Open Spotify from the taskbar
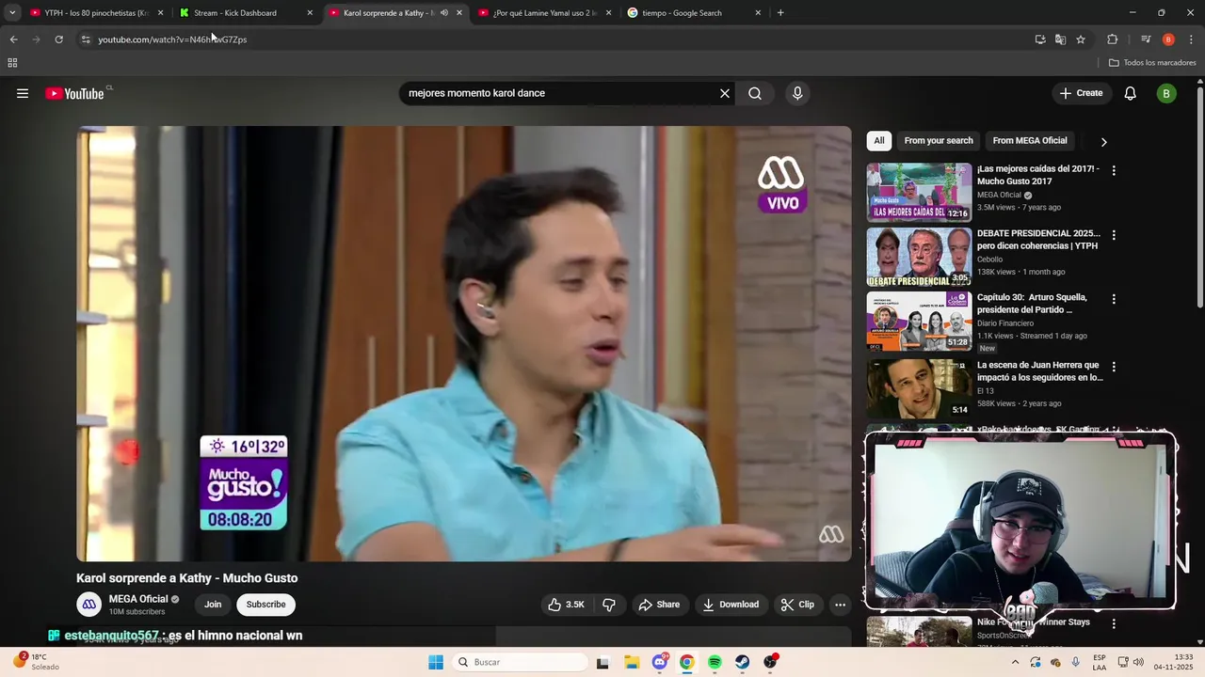This screenshot has height=677, width=1205. pyautogui.click(x=715, y=662)
